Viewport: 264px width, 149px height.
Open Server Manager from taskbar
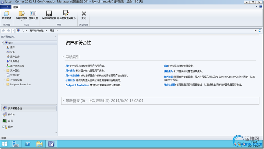pos(16,144)
